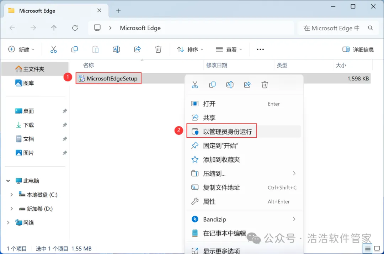Click the 修改日期 column header

point(217,65)
